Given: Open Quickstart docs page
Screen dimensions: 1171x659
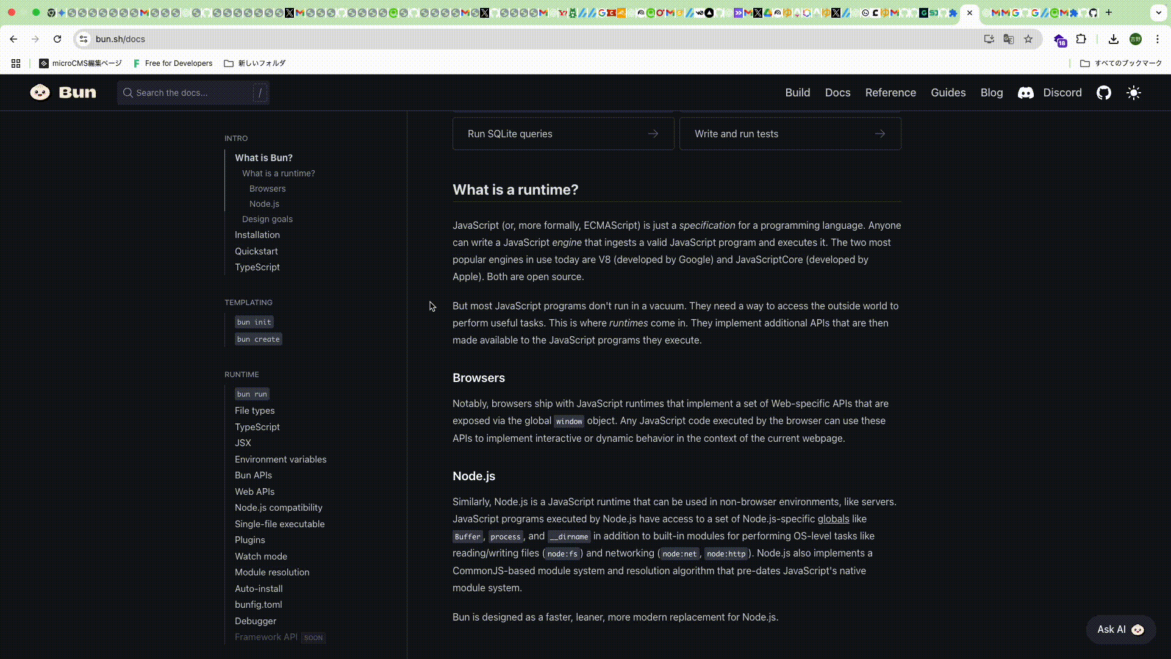Looking at the screenshot, I should pyautogui.click(x=256, y=251).
